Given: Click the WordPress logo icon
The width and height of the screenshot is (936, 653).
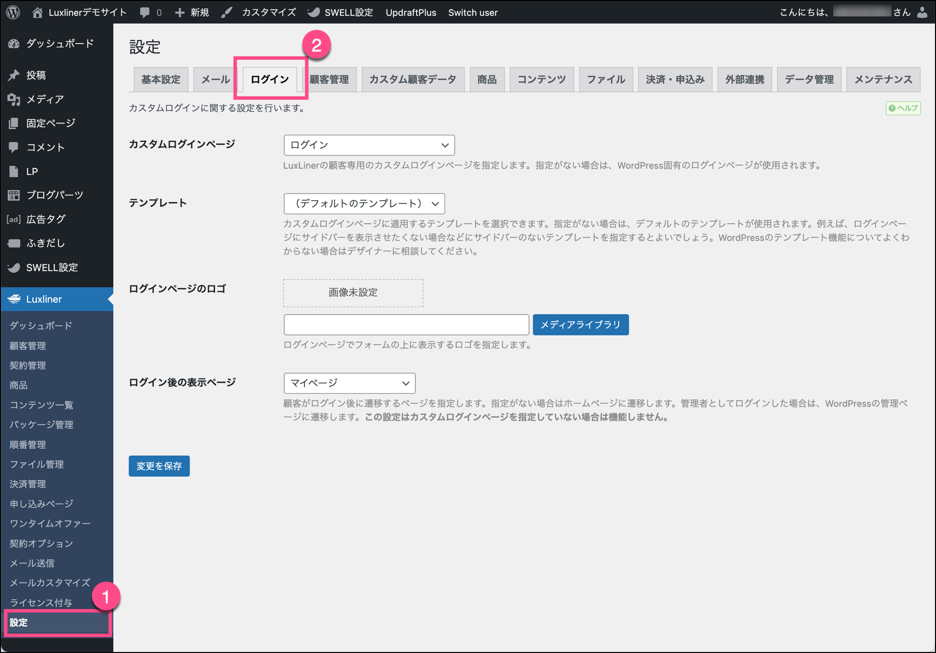Looking at the screenshot, I should click(13, 12).
